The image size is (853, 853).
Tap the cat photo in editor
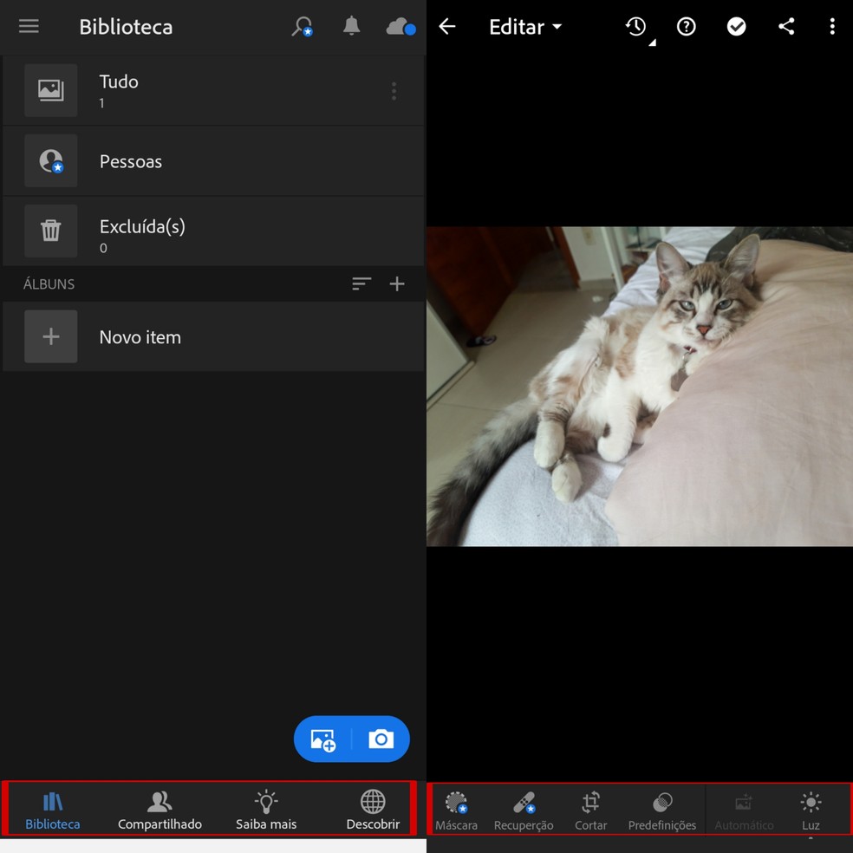[x=640, y=387]
